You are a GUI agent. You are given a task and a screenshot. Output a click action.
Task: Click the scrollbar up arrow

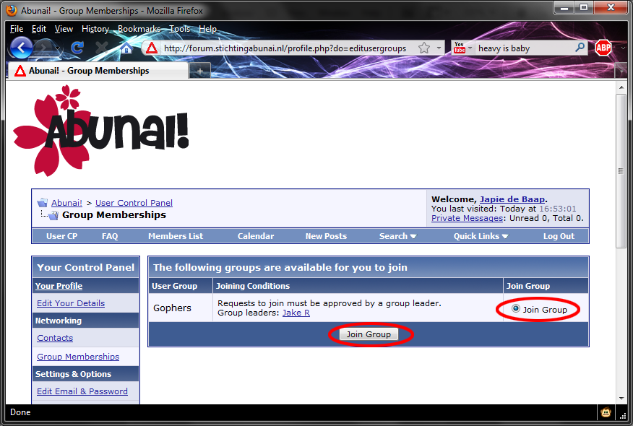[x=621, y=87]
